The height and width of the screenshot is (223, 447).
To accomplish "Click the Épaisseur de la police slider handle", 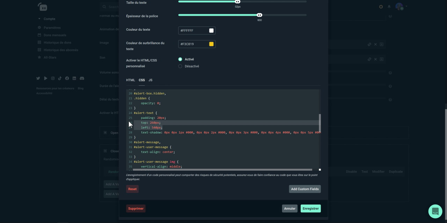I will [259, 15].
